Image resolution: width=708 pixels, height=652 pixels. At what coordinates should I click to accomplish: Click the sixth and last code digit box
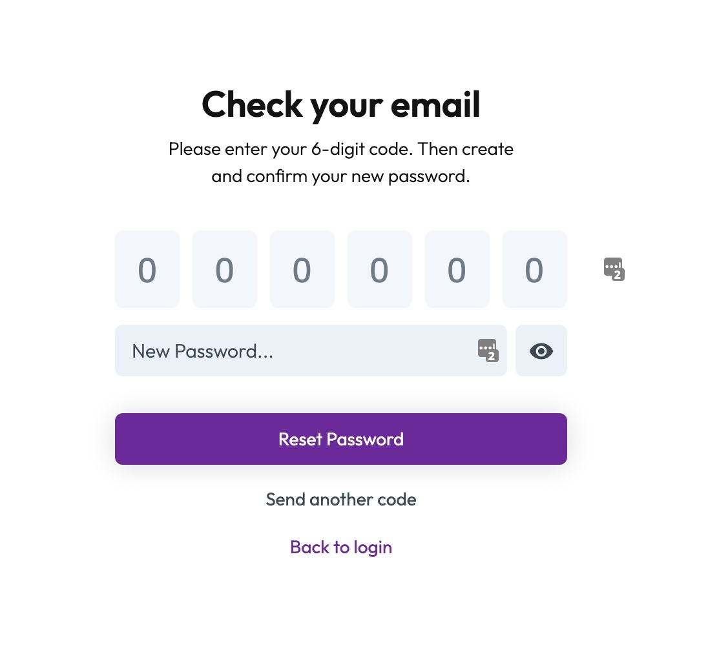pos(535,269)
